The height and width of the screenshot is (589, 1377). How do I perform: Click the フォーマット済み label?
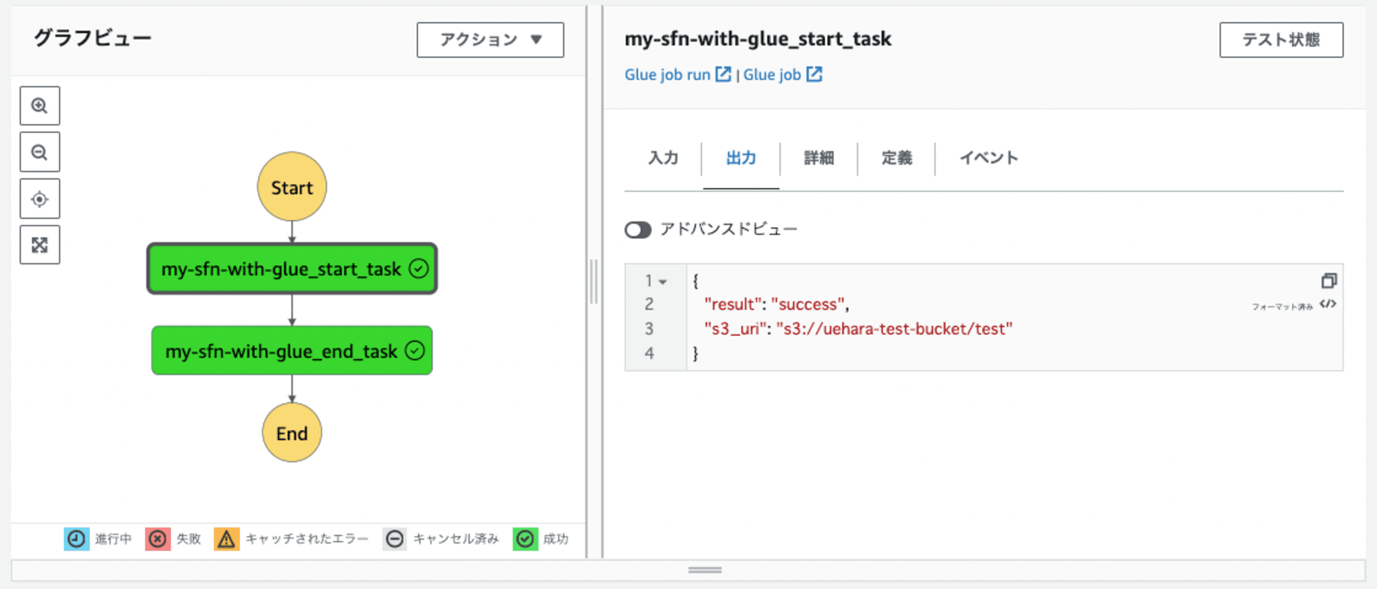[1282, 307]
